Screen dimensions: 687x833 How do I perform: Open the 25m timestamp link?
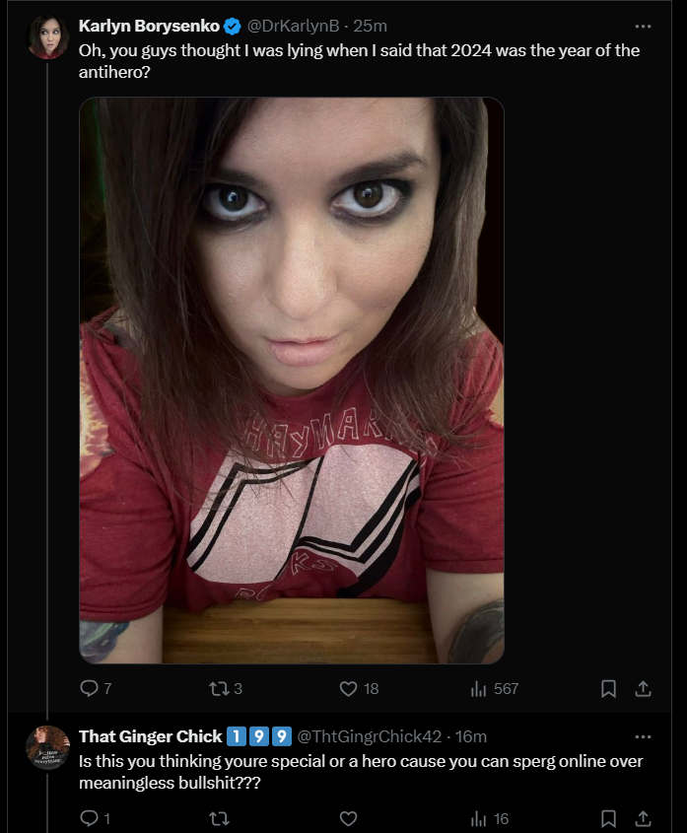tap(371, 26)
